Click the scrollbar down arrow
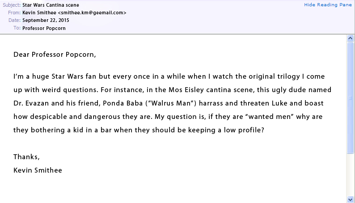Viewport: 355px width, 203px height. pos(351,199)
